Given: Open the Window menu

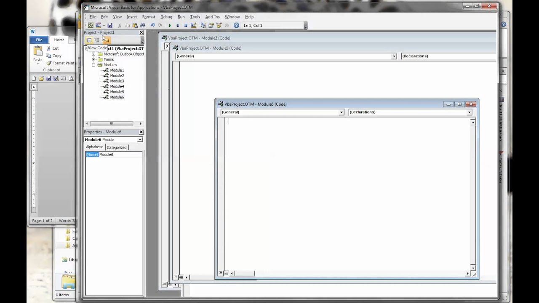Looking at the screenshot, I should click(x=232, y=17).
